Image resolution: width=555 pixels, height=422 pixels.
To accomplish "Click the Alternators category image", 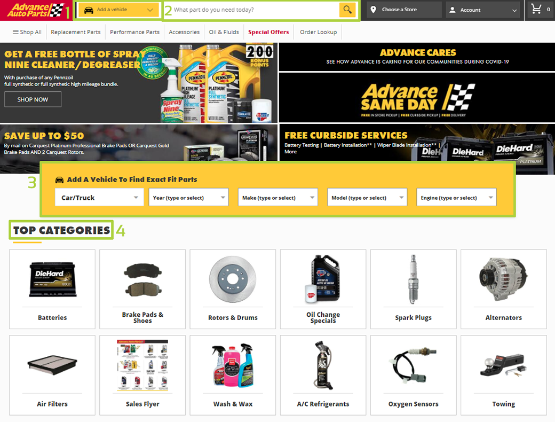I will 503,278.
